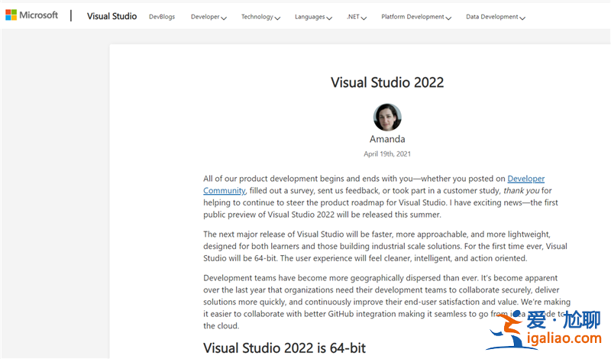The height and width of the screenshot is (359, 611).
Task: Click Amanda's author avatar photo
Action: (387, 118)
